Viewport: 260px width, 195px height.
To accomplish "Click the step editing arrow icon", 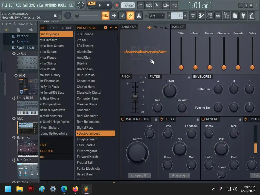I will click(x=114, y=16).
